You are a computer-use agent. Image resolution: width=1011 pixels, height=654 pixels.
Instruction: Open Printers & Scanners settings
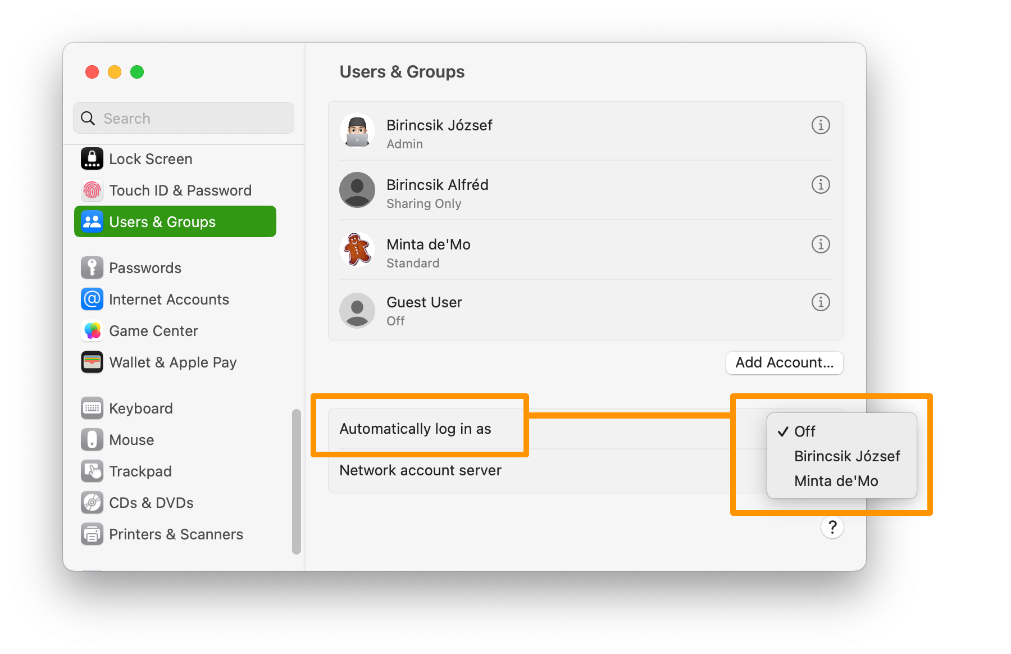175,534
